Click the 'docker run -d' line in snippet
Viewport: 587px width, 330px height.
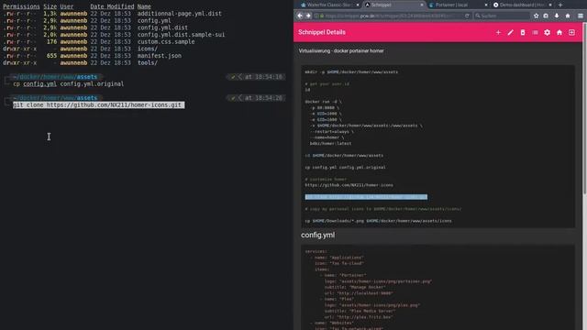(323, 102)
